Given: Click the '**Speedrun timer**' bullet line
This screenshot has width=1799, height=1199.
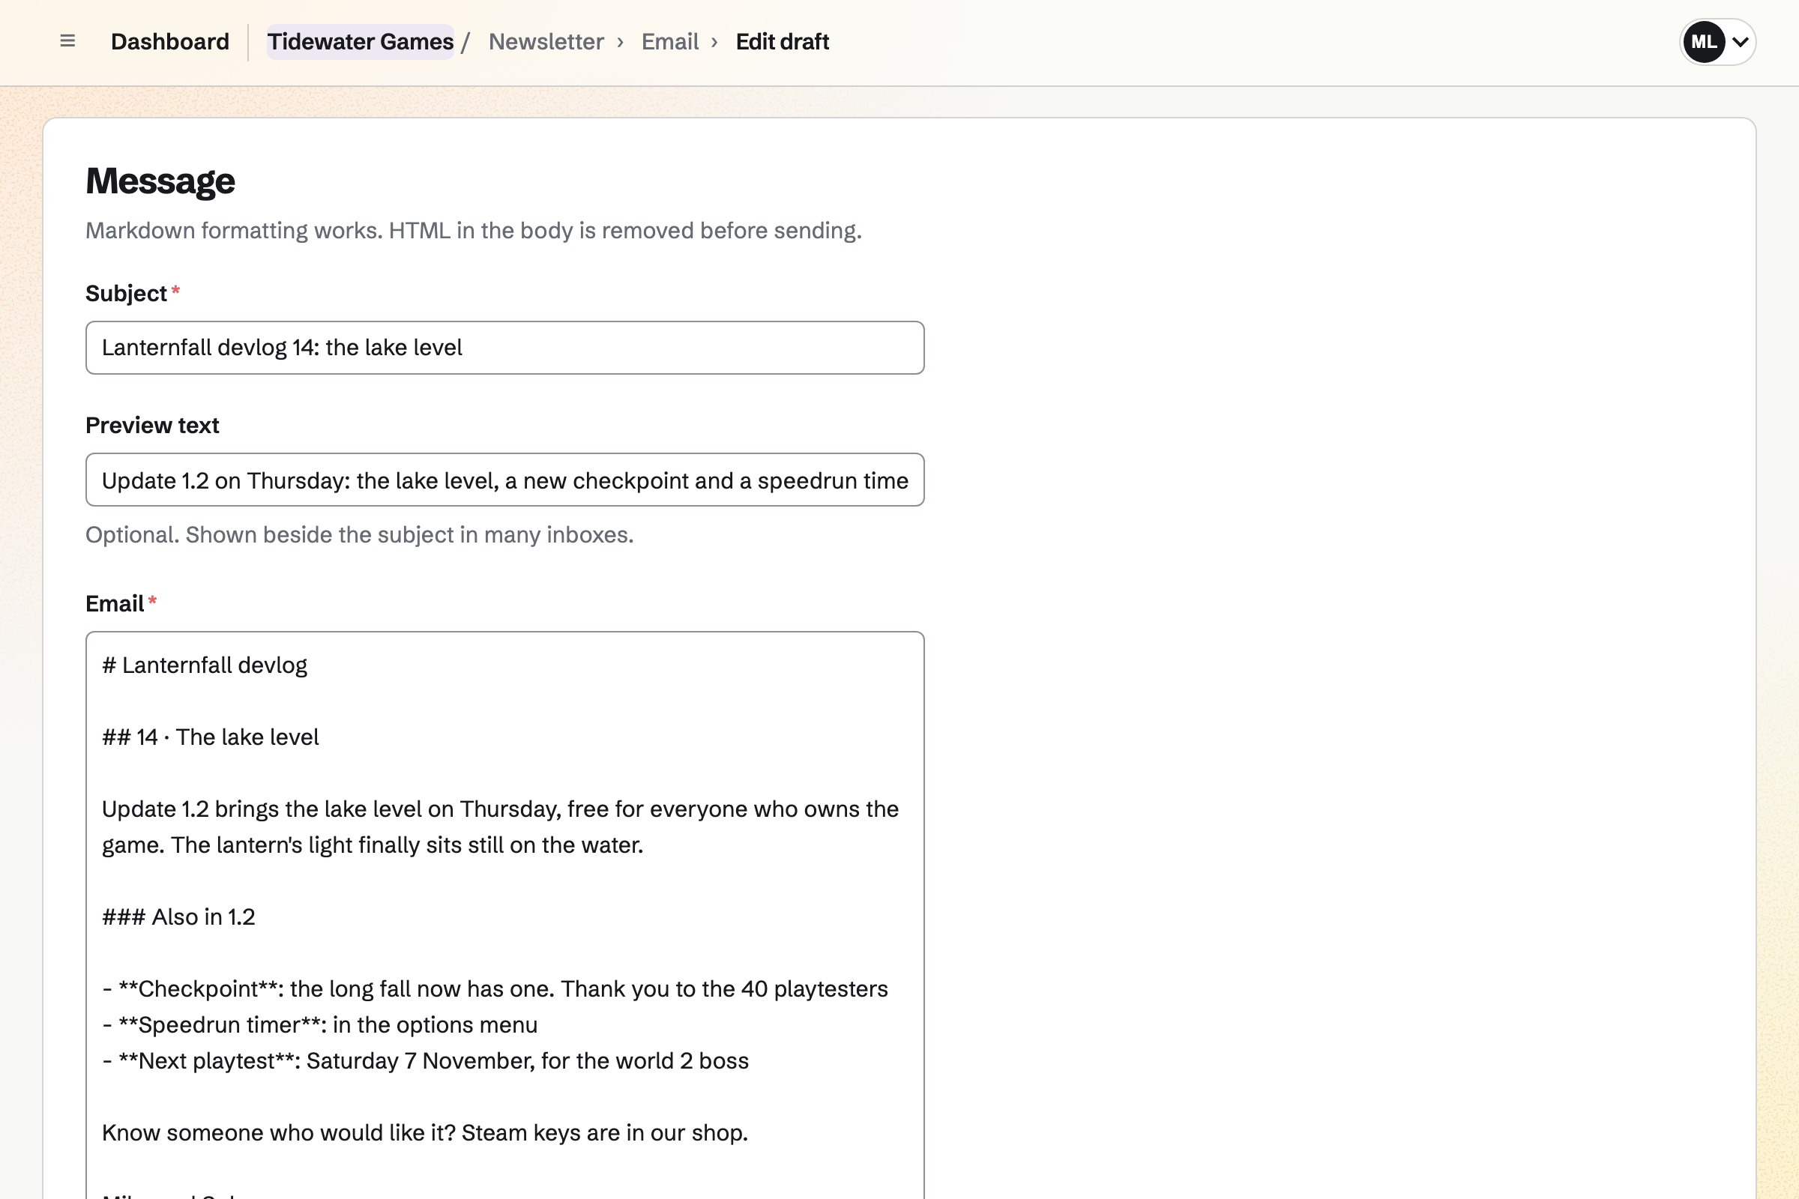Looking at the screenshot, I should point(320,1024).
